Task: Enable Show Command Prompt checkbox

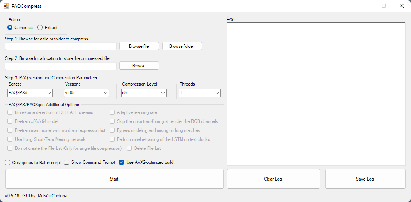Action: click(x=67, y=162)
